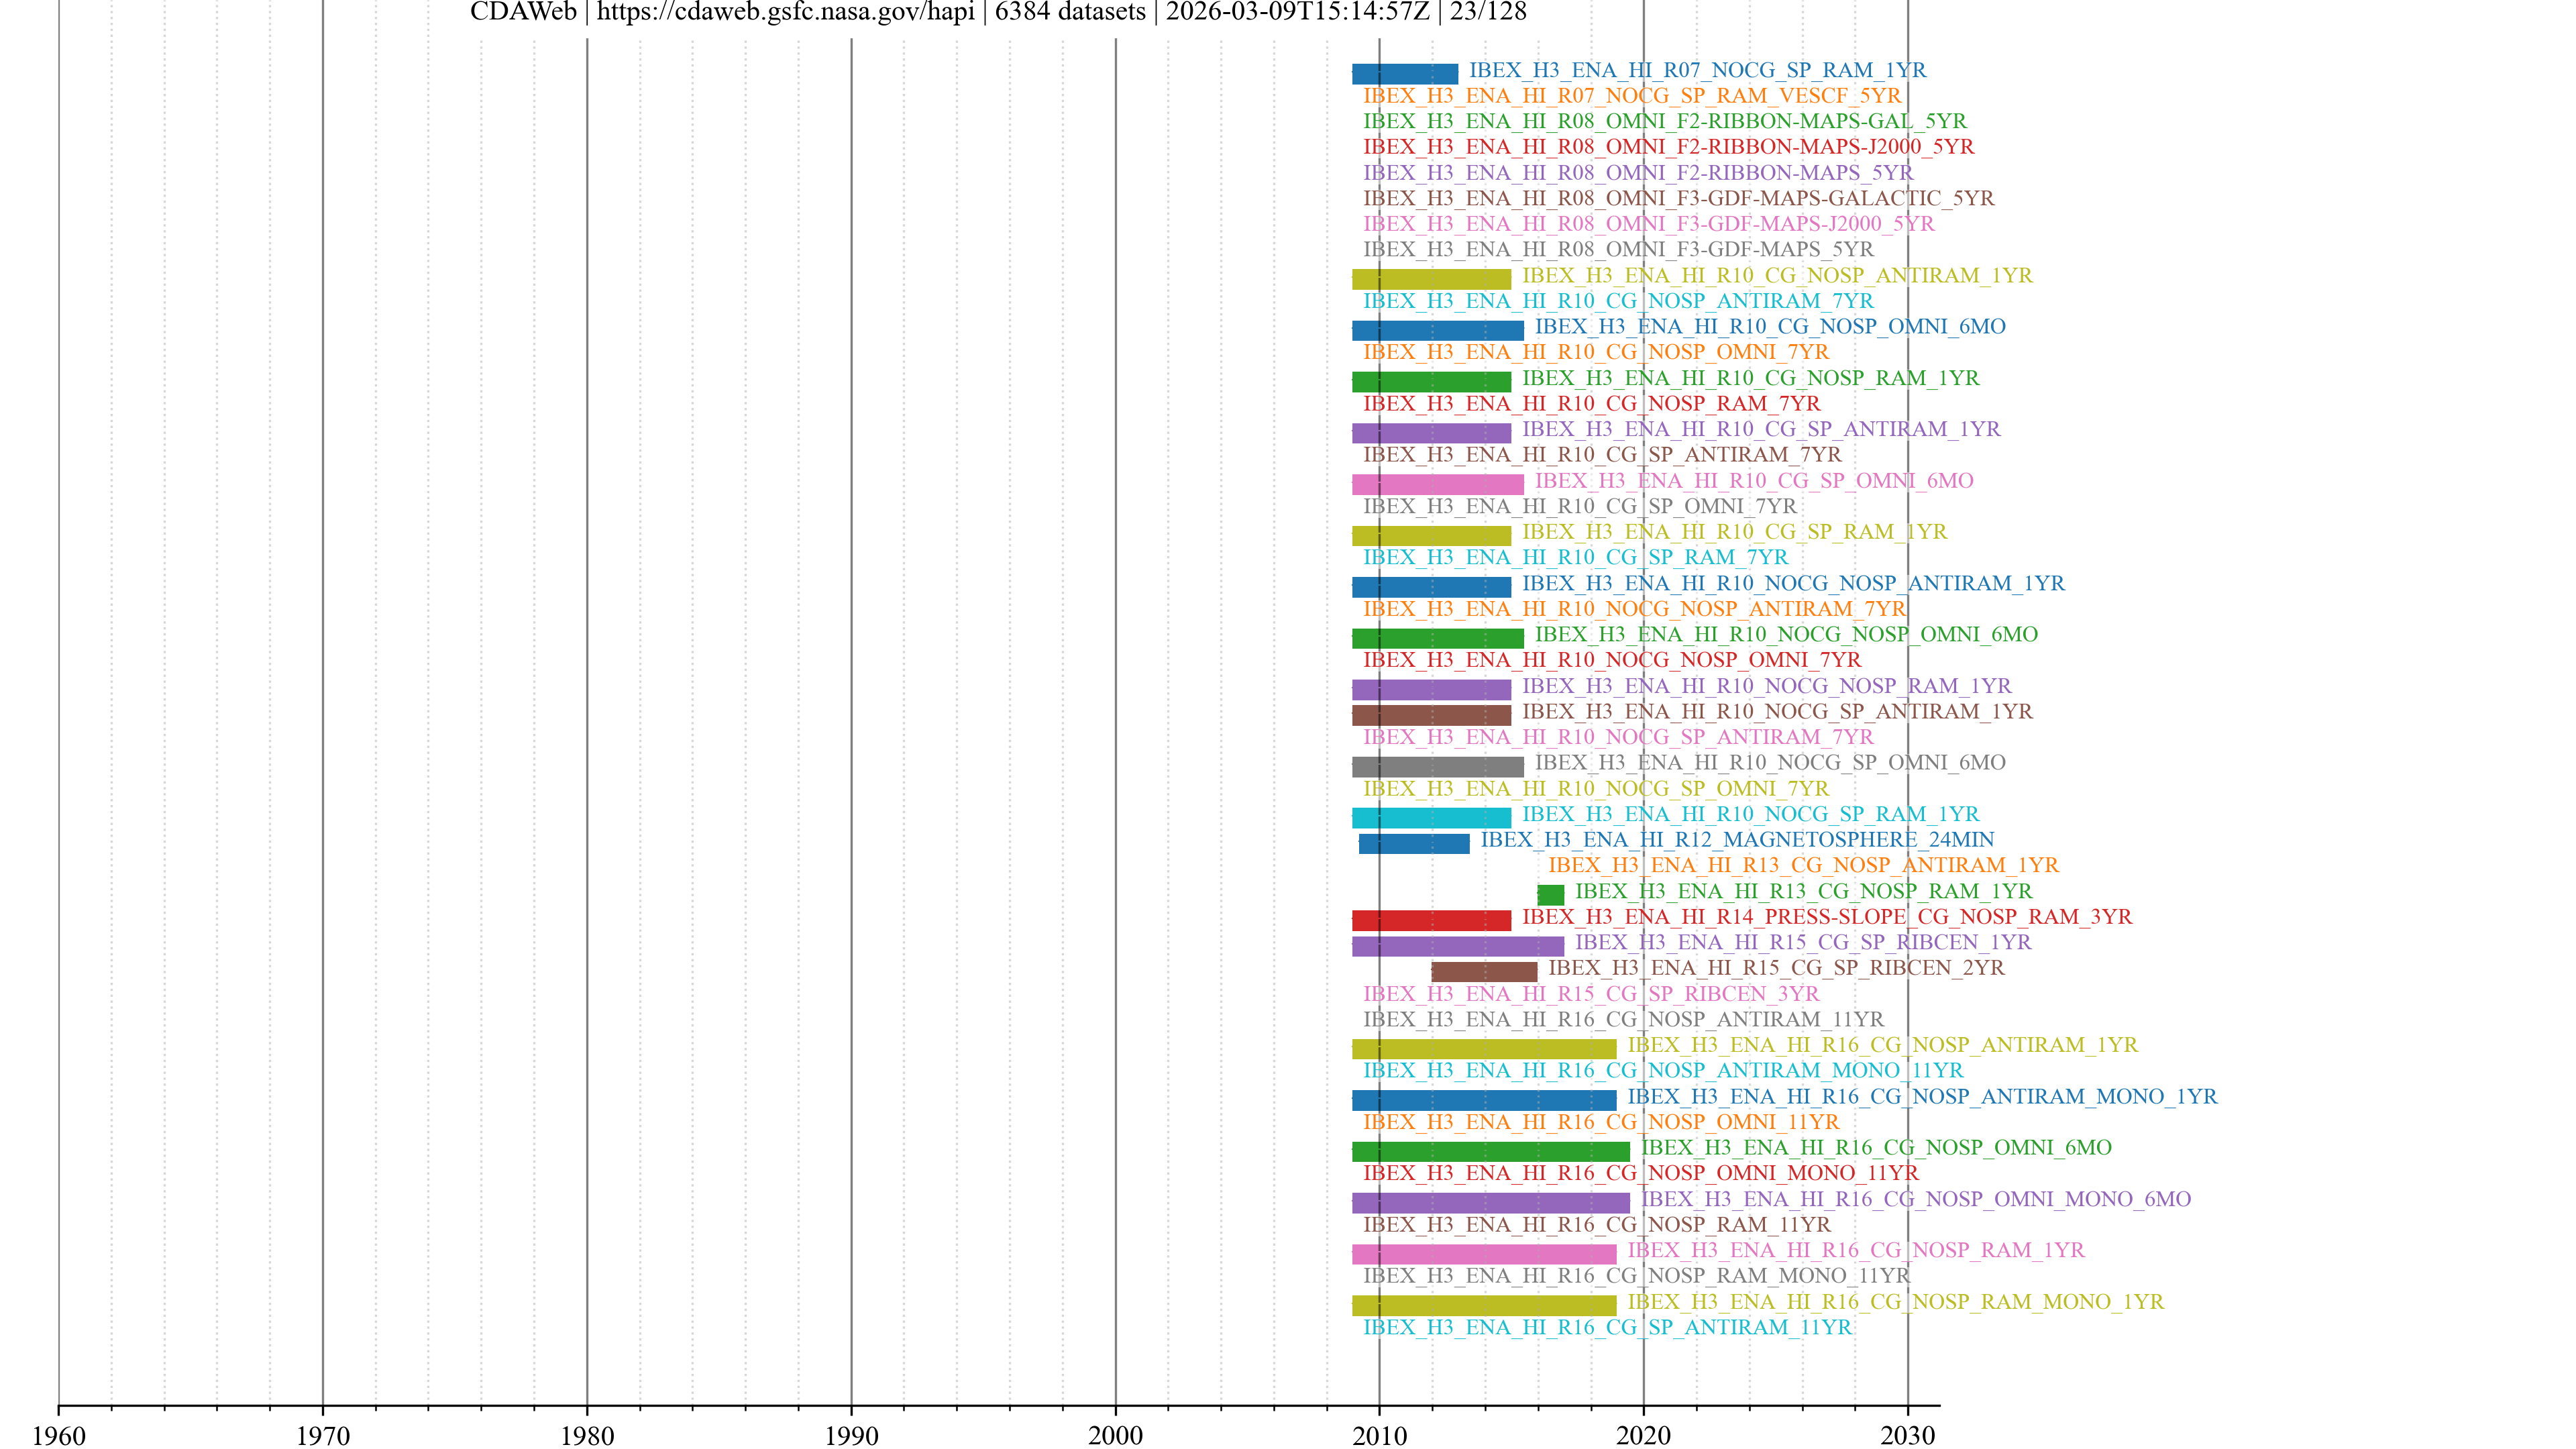Click the R16_CG_NOSP_OMNI_MONO_6MO label
This screenshot has width=2576, height=1449.
(x=1915, y=1198)
